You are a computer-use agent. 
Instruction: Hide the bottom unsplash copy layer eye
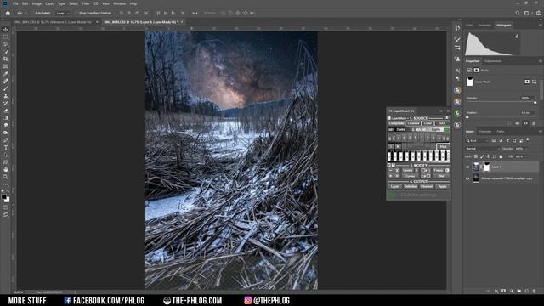pos(467,178)
